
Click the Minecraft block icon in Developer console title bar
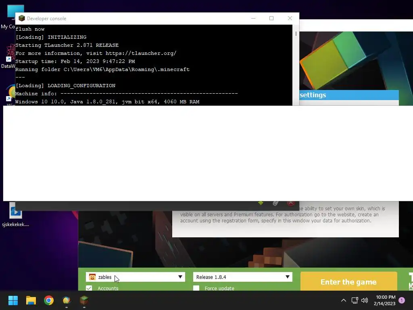22,18
